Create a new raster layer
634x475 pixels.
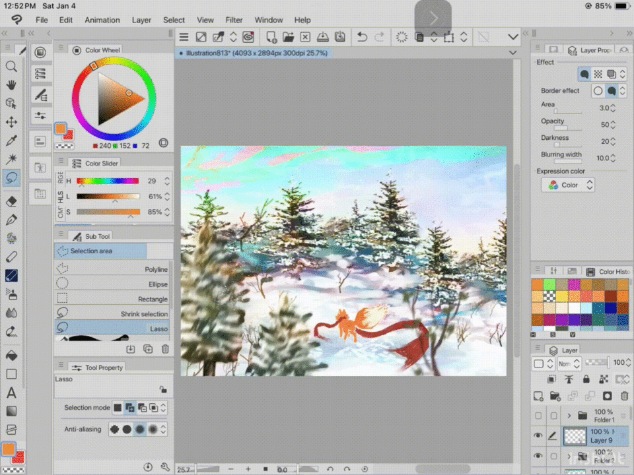(538, 396)
